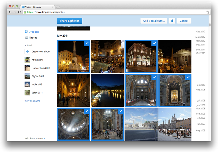Uncheck the first column statue photo checkmark
This screenshot has width=218, height=152.
point(87,43)
